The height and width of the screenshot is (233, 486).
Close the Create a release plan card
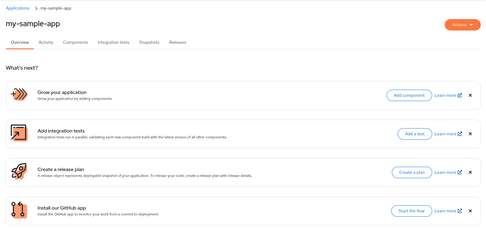[x=470, y=172]
